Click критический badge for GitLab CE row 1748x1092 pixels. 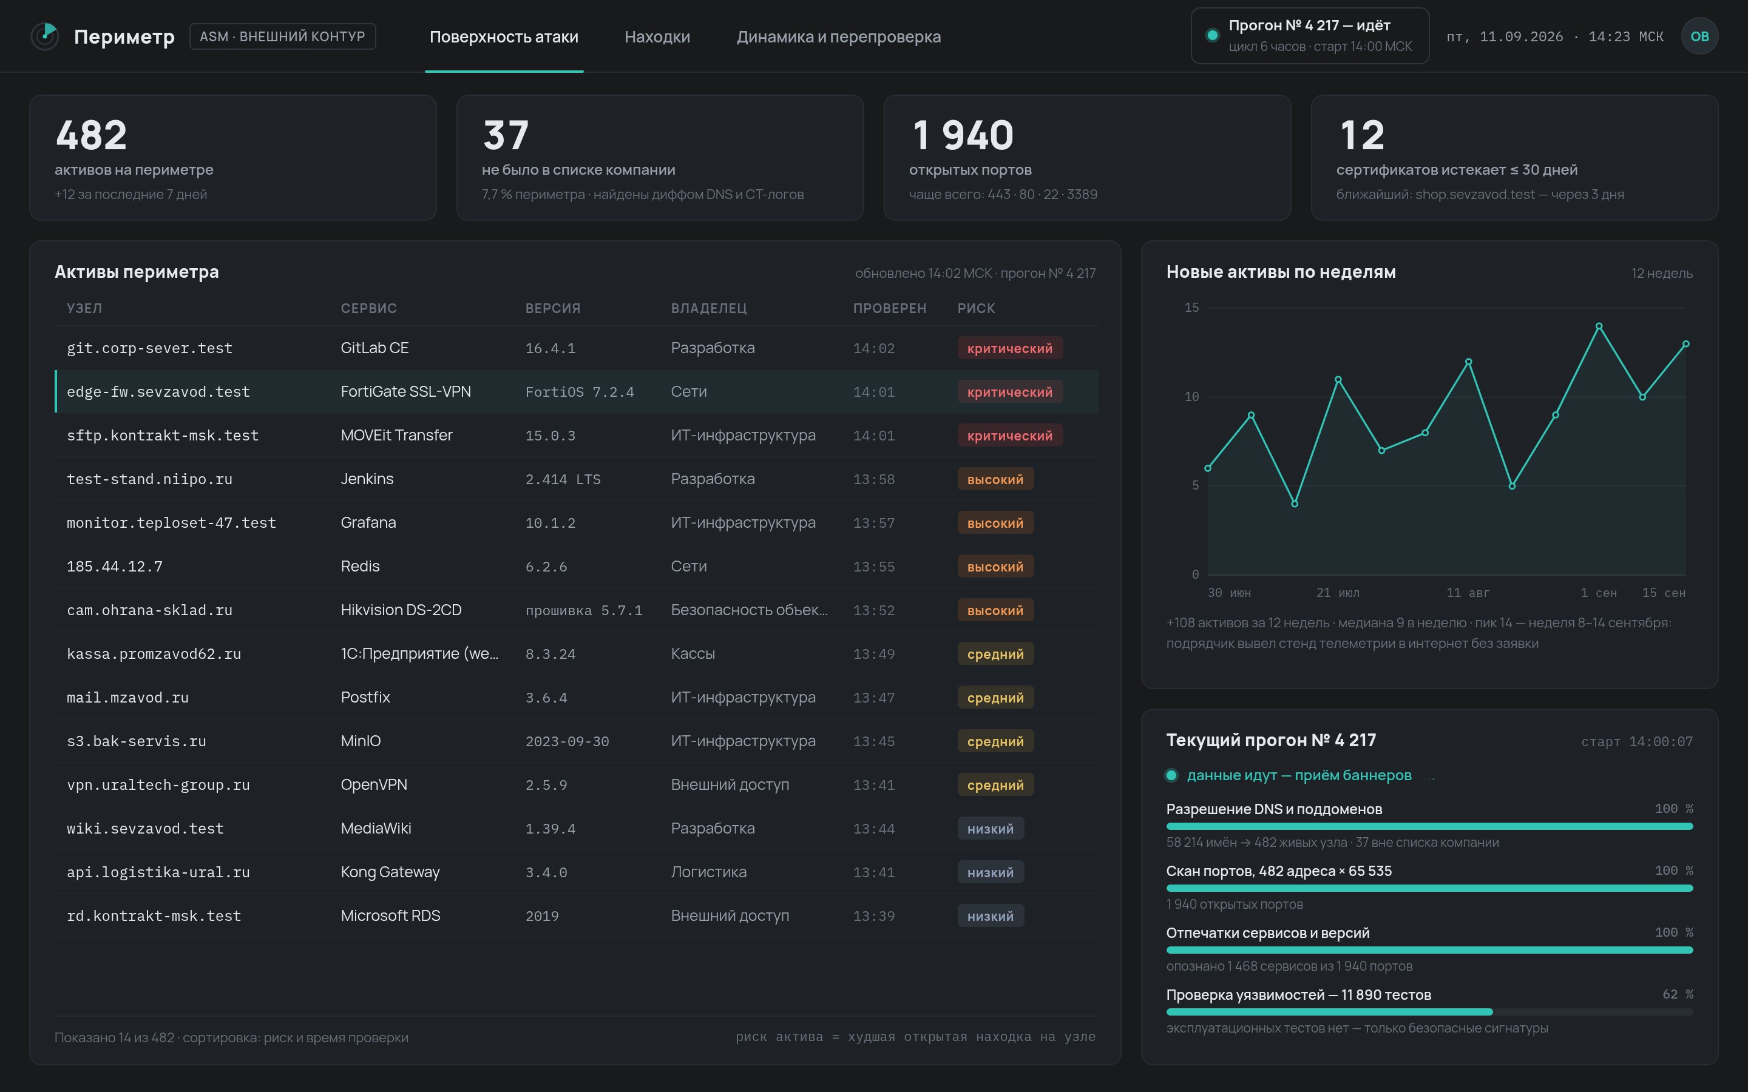point(1010,348)
